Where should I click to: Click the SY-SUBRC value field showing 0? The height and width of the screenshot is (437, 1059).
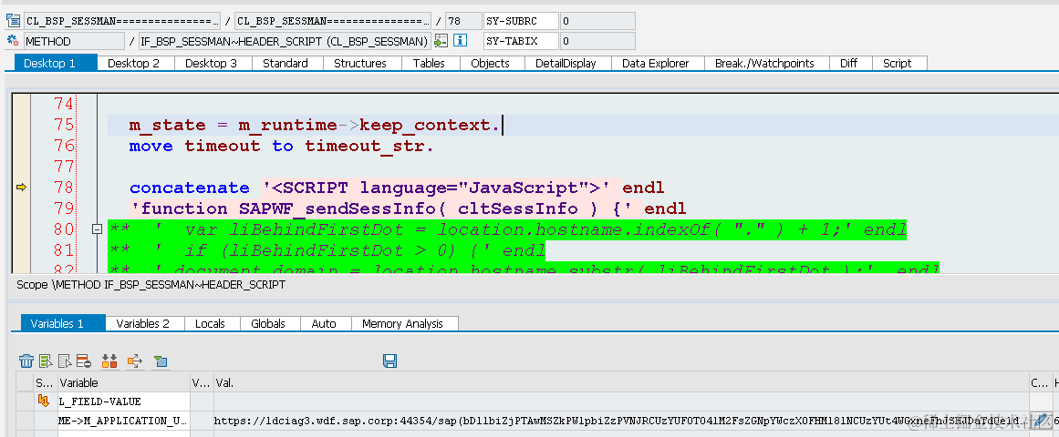tap(597, 21)
